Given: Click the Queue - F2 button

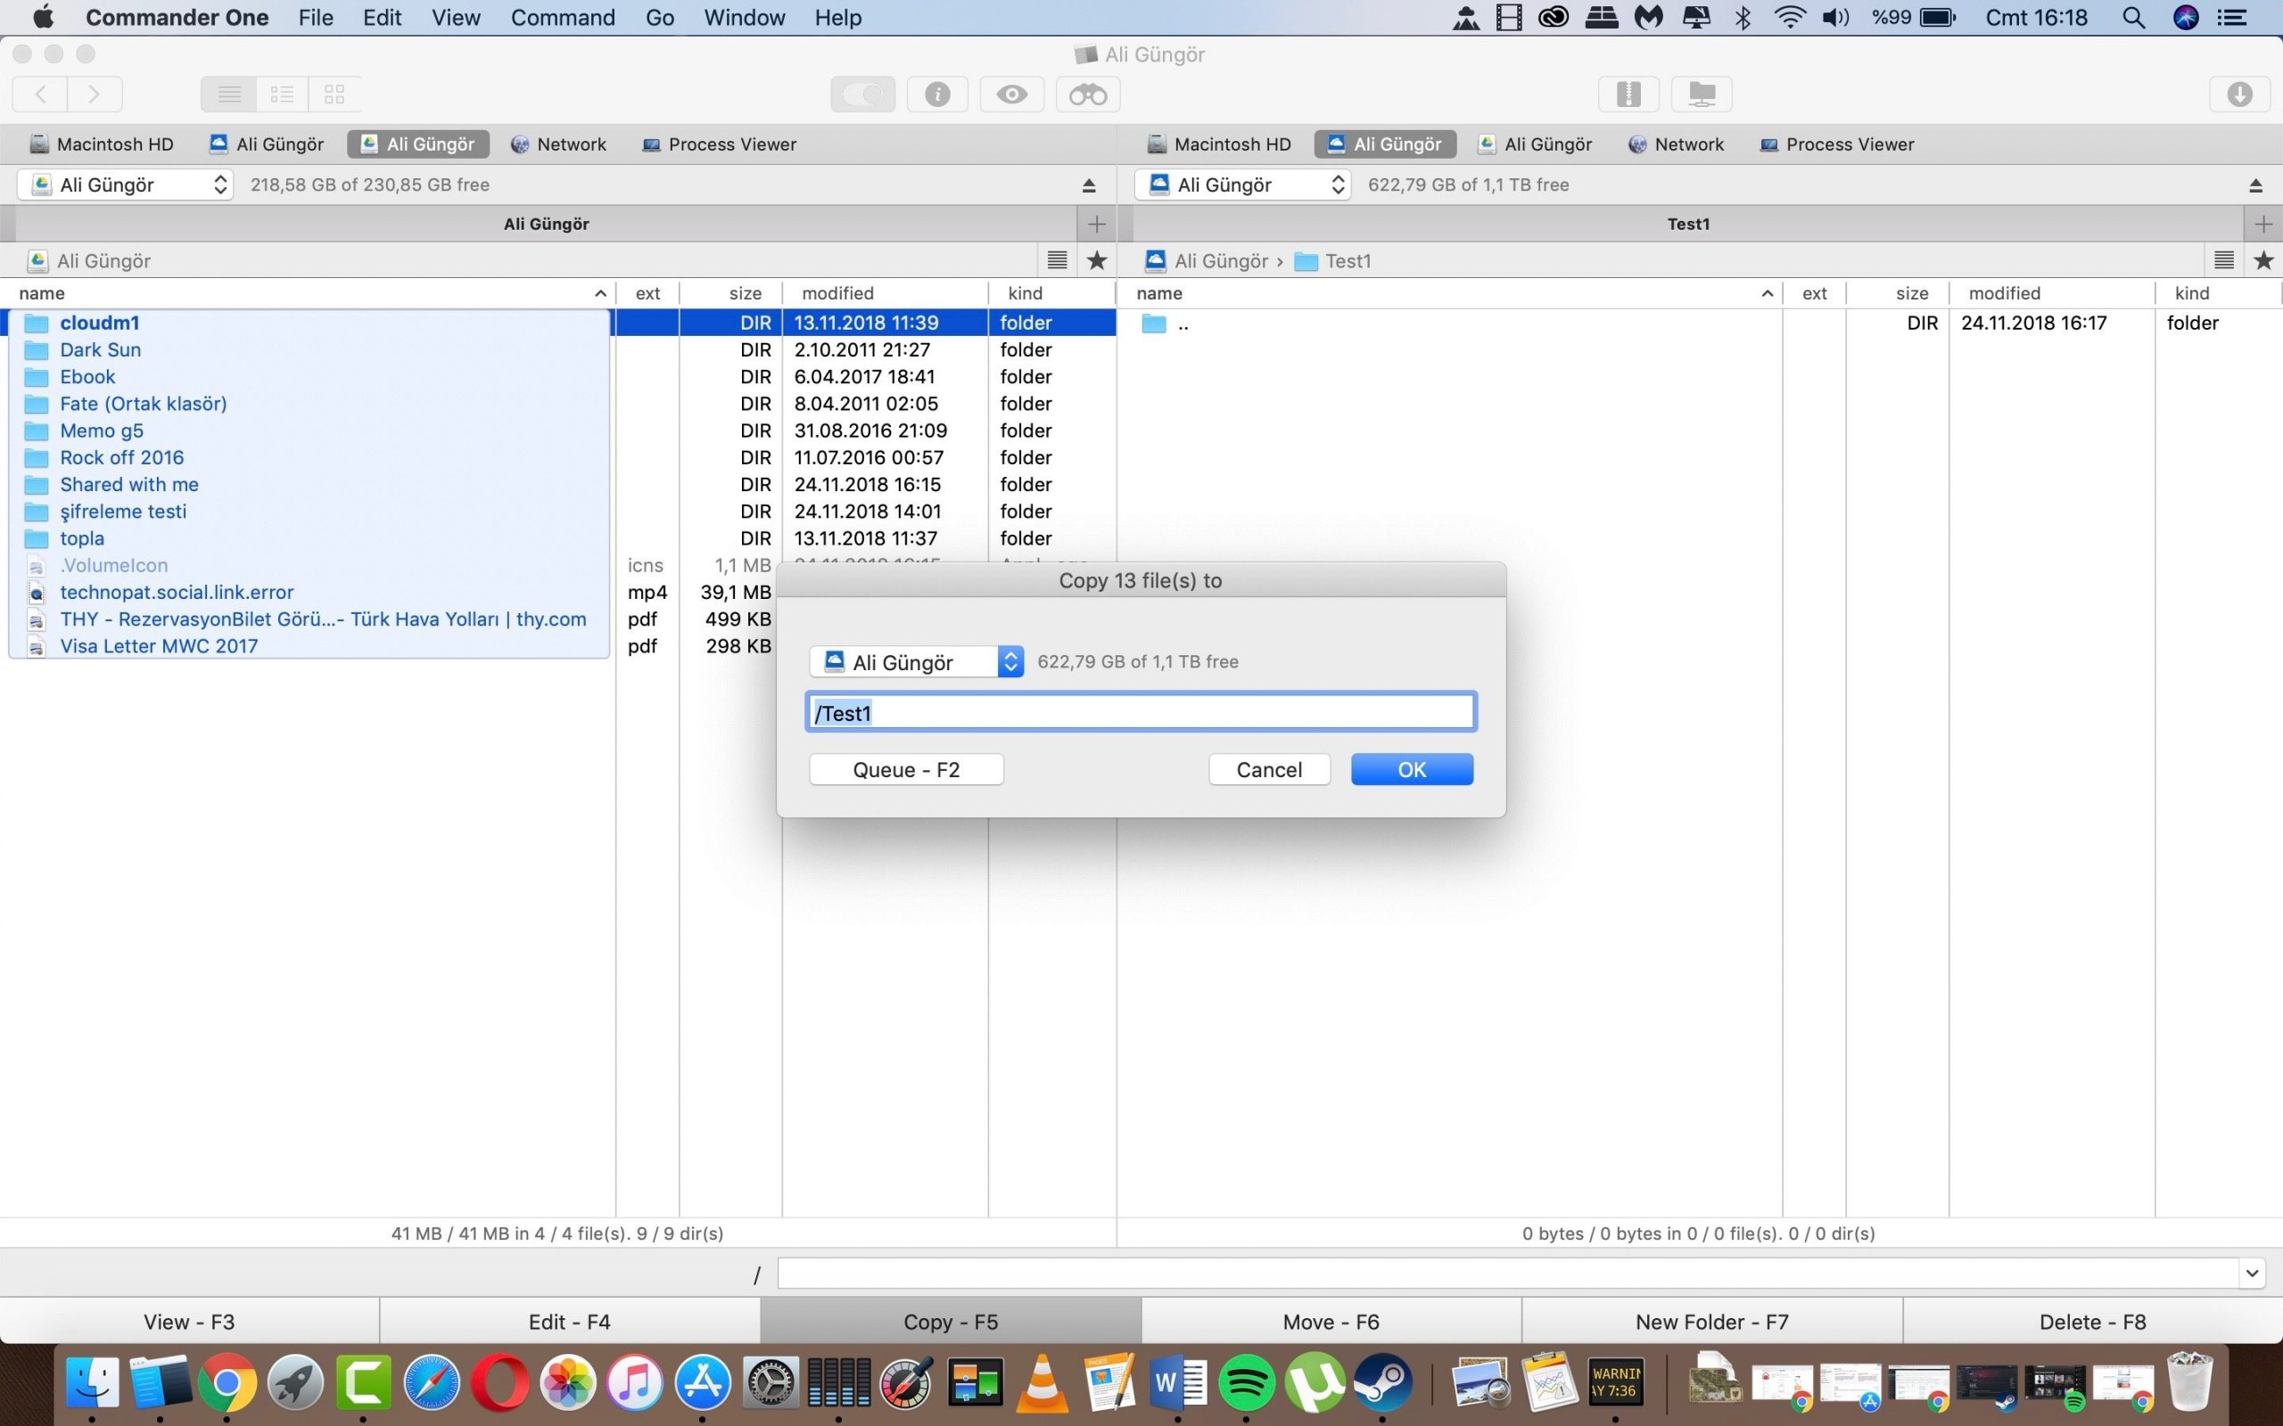Looking at the screenshot, I should pyautogui.click(x=906, y=769).
